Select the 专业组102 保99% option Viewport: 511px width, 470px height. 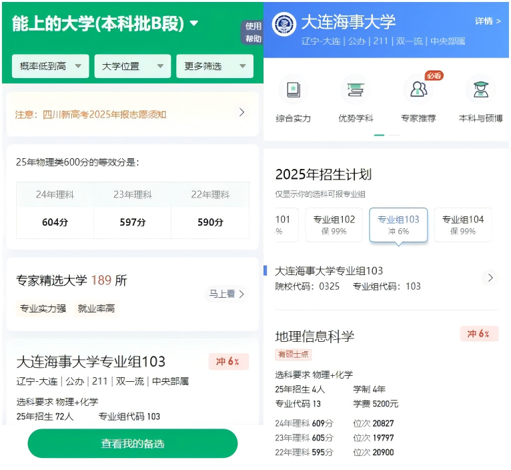(334, 224)
